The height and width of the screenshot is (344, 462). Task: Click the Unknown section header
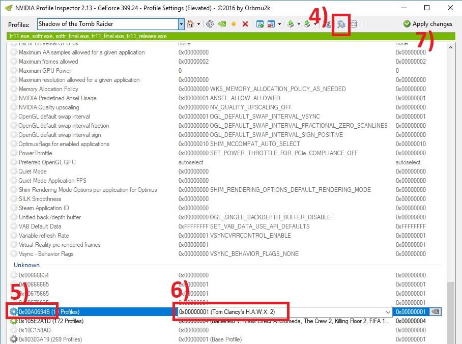[26, 265]
